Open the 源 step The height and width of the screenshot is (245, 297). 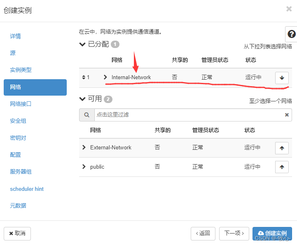(13, 53)
